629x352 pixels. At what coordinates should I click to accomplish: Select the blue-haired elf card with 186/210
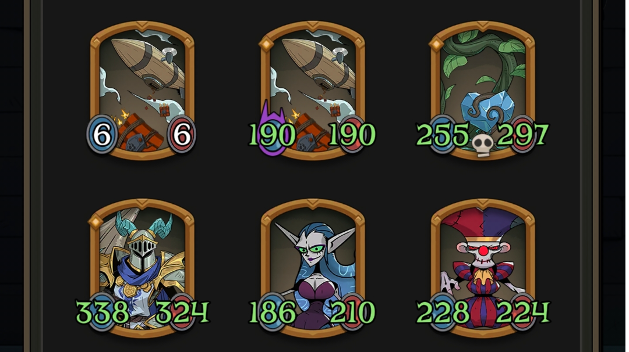click(313, 268)
